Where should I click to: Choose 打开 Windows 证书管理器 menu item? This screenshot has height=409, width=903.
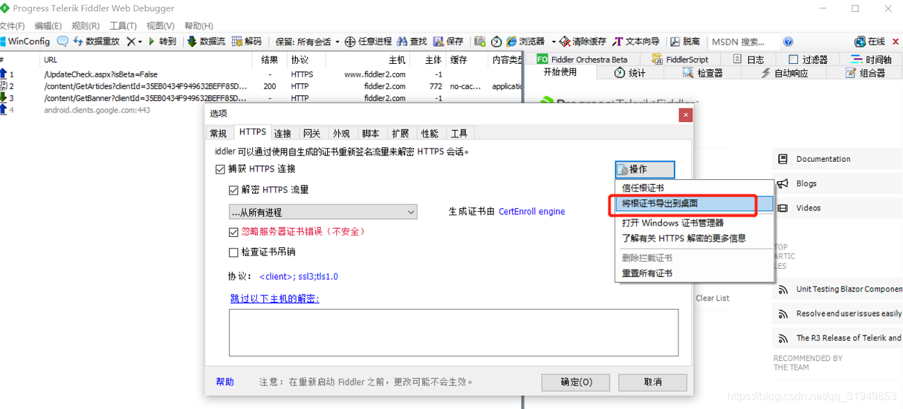695,223
